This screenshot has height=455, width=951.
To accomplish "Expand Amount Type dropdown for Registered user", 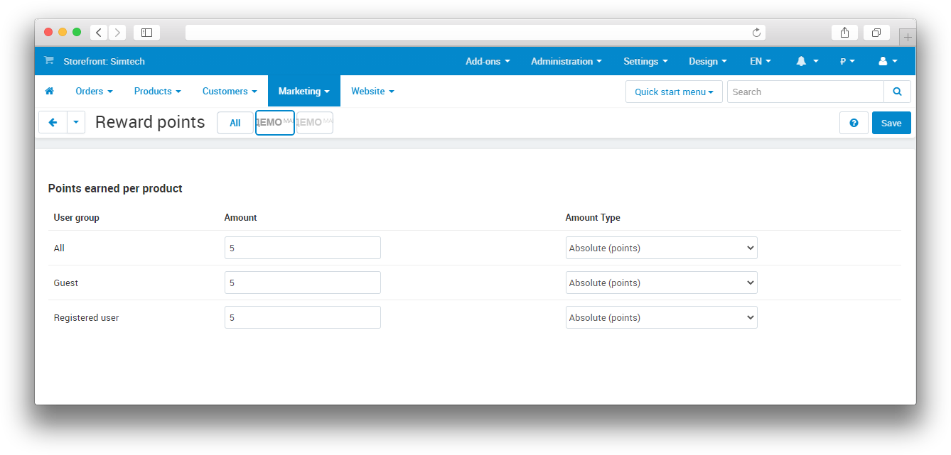I will [x=661, y=318].
